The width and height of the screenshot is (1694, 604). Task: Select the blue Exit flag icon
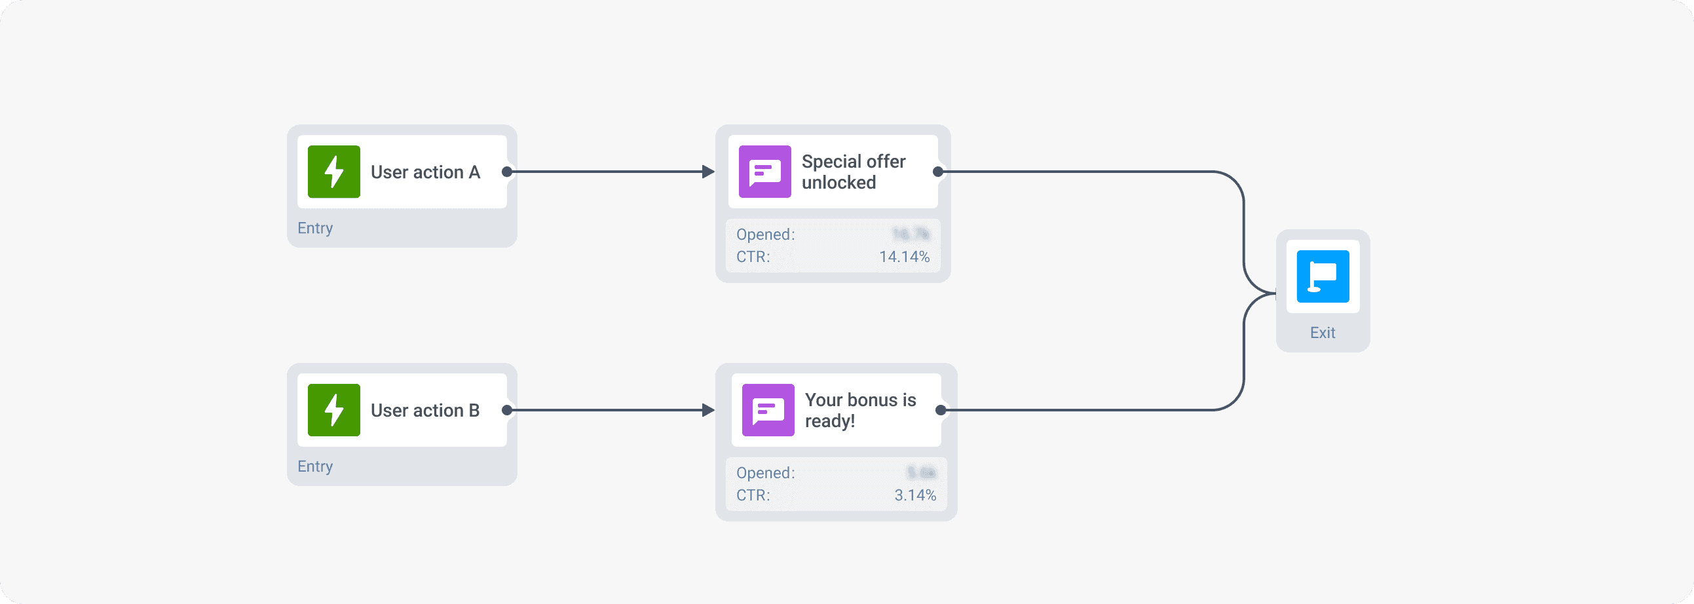[1323, 276]
